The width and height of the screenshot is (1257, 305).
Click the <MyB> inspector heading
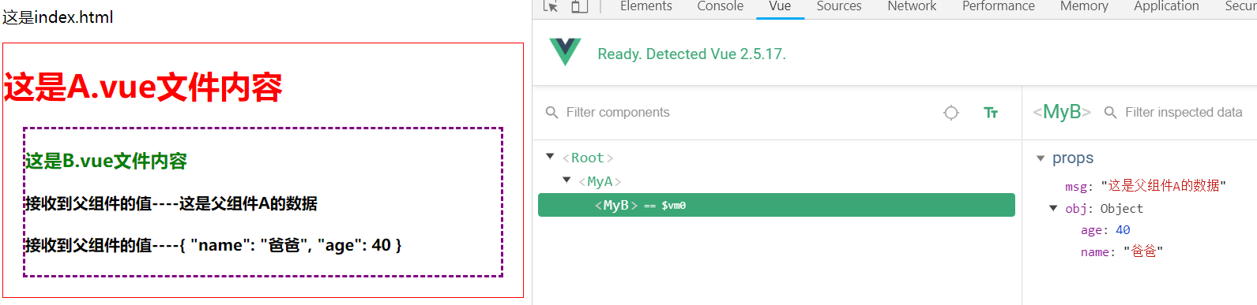(1062, 112)
